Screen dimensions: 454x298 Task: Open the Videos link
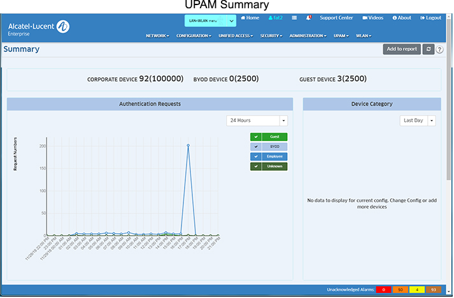pos(372,18)
